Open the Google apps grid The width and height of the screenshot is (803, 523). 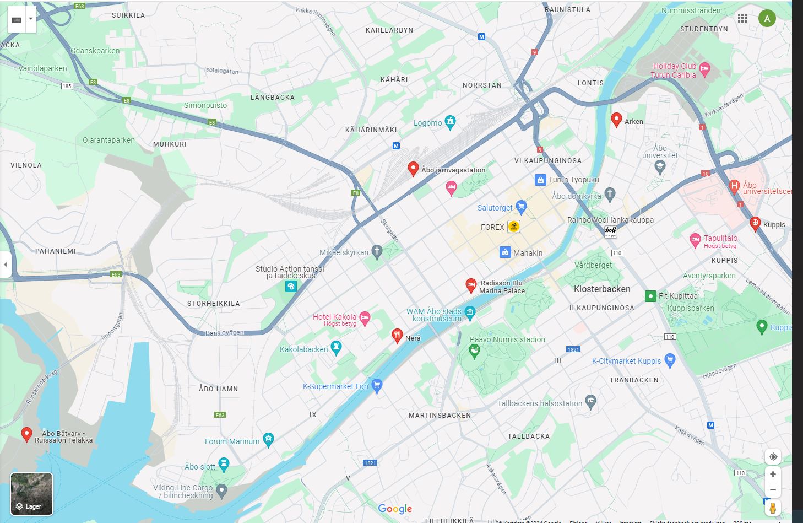[742, 18]
